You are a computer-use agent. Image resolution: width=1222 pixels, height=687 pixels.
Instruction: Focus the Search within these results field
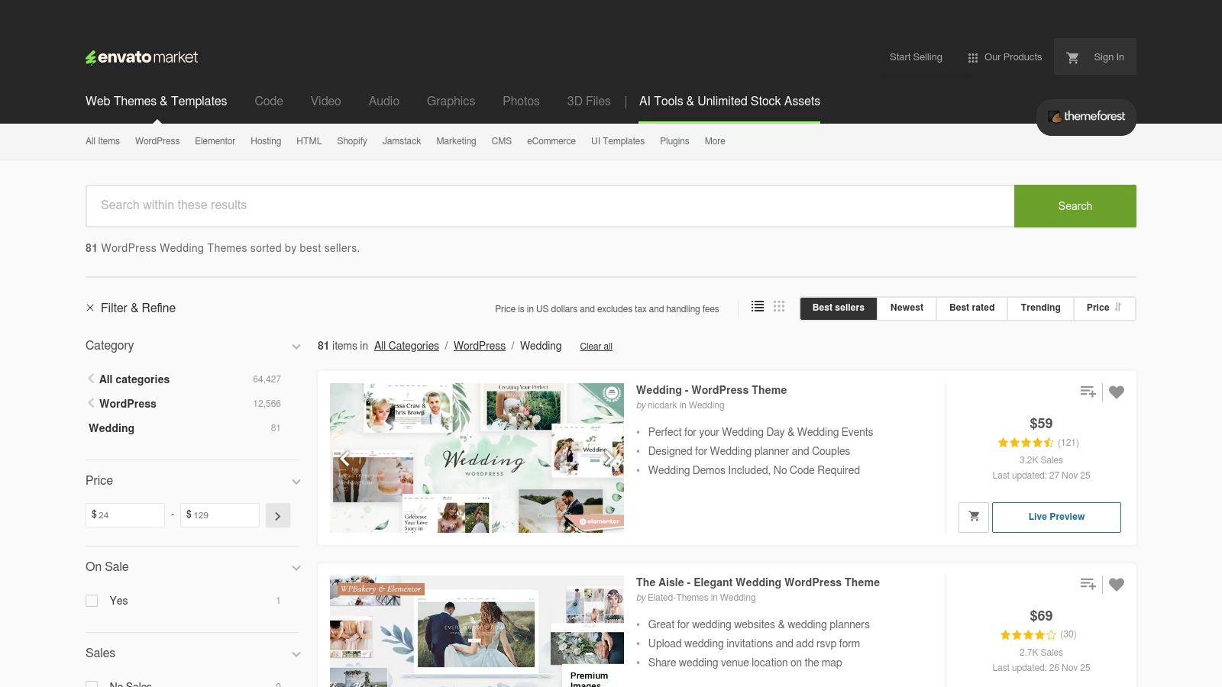(550, 205)
